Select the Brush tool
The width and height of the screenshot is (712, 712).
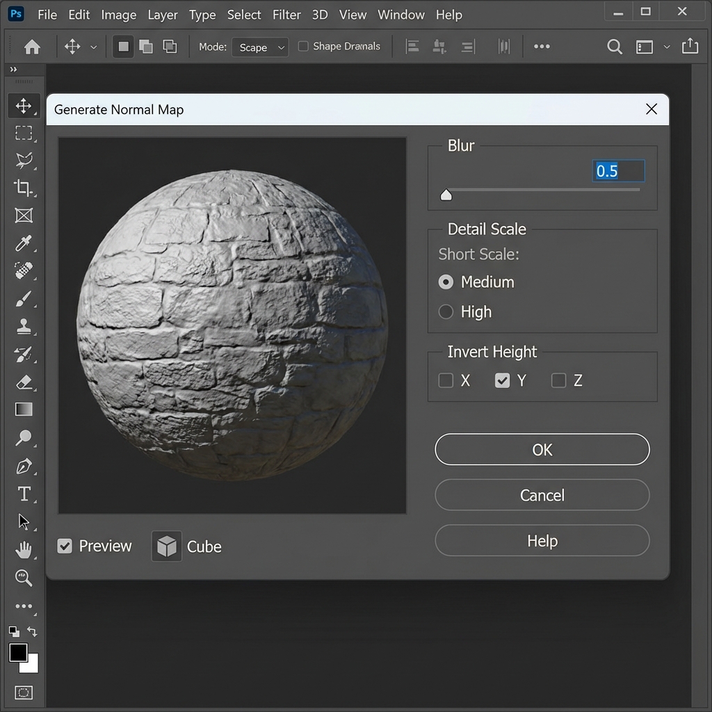point(24,299)
